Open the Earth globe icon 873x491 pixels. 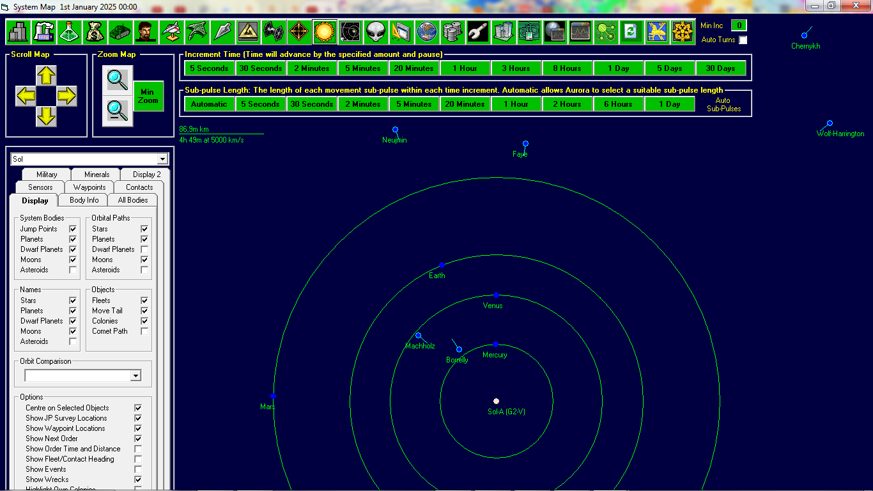[428, 31]
